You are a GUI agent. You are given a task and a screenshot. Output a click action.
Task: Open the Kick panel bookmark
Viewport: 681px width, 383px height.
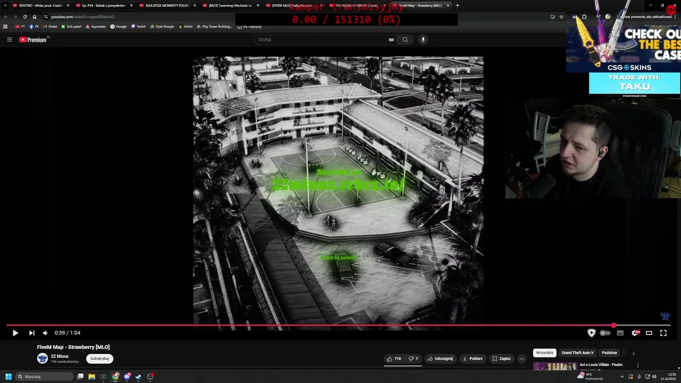click(71, 27)
